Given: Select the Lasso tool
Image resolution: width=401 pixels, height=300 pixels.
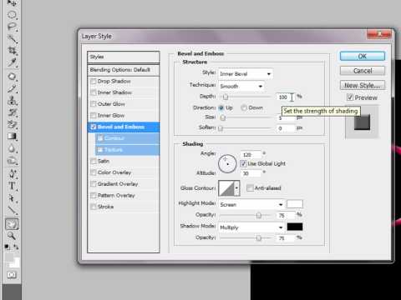Looking at the screenshot, I should pyautogui.click(x=12, y=27).
